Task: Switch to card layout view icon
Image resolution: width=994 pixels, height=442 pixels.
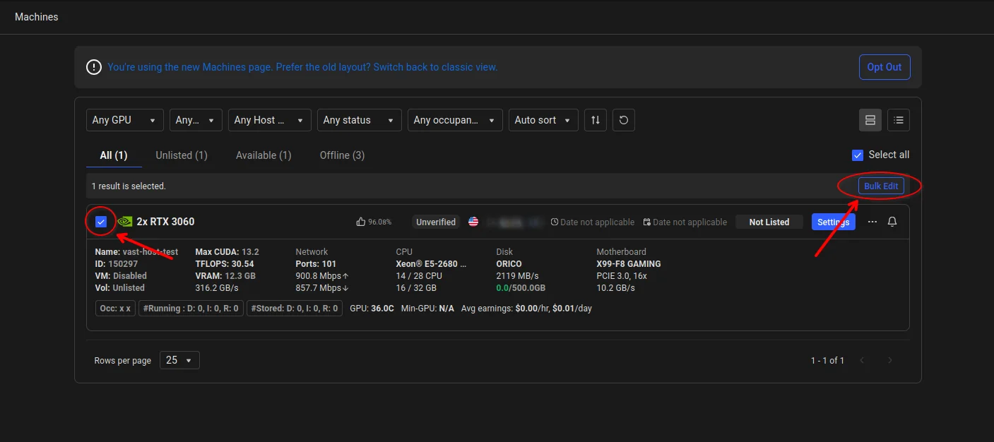Action: click(870, 120)
